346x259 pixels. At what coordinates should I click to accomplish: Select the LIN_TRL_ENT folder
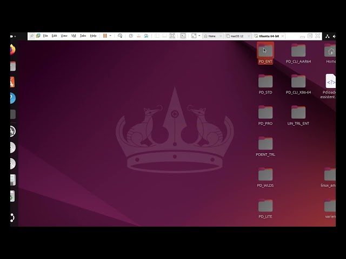point(298,115)
